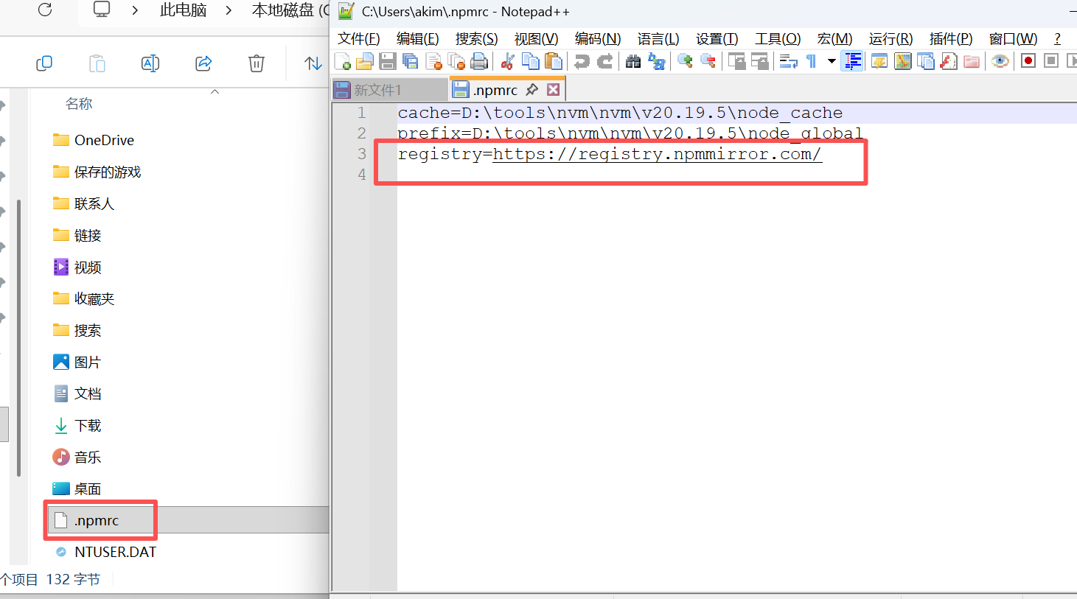
Task: Open Find with the binoculars icon
Action: coord(632,61)
